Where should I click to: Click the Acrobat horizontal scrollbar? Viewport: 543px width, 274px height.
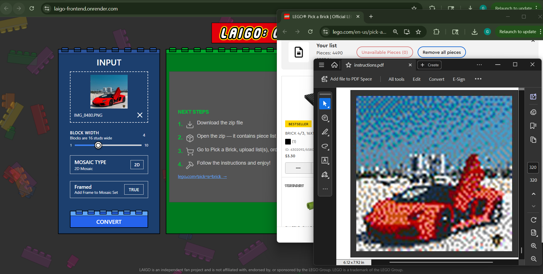pyautogui.click(x=441, y=262)
